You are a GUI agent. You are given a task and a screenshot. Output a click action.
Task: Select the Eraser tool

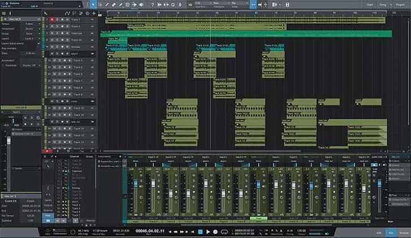pos(114,5)
